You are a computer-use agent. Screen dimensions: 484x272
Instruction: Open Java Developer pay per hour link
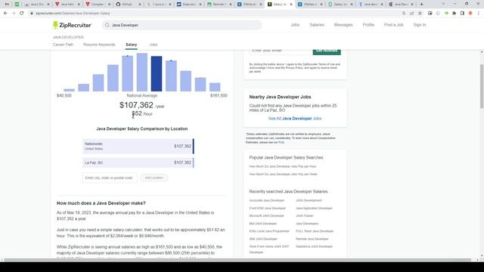[x=282, y=166]
